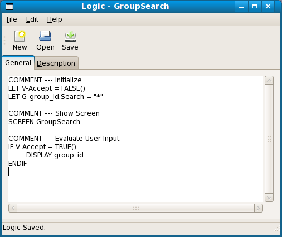Click the line 'COMMENT --- Evaluate User Input'
This screenshot has width=282, height=237.
pos(64,139)
